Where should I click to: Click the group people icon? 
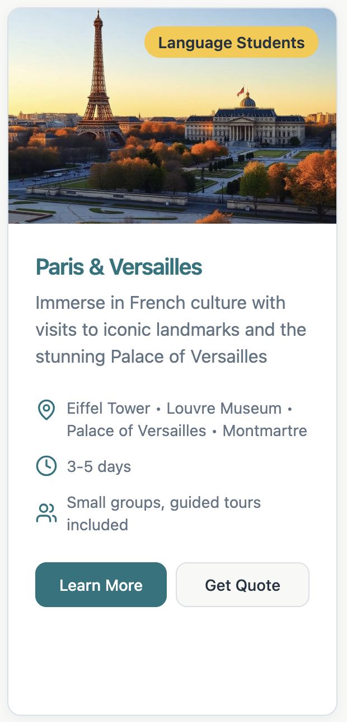click(46, 513)
